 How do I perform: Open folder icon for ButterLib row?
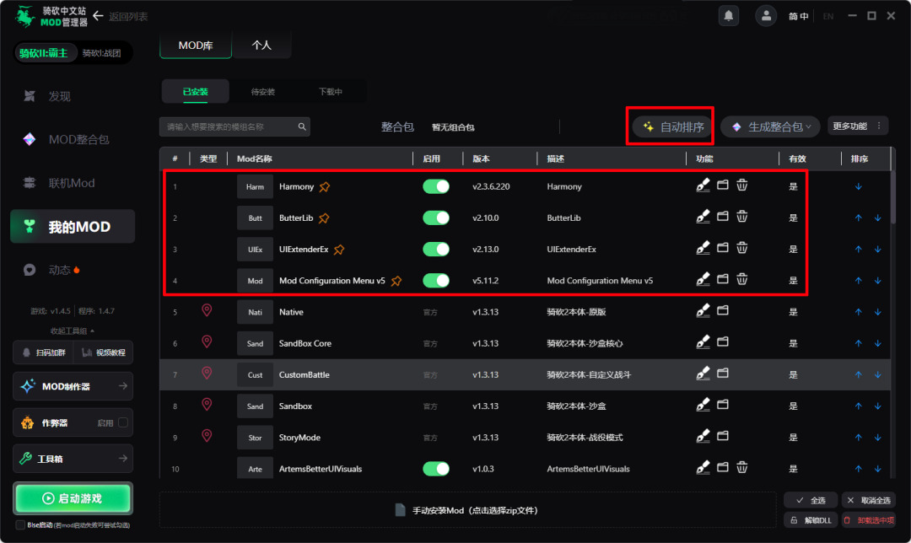[x=722, y=217]
